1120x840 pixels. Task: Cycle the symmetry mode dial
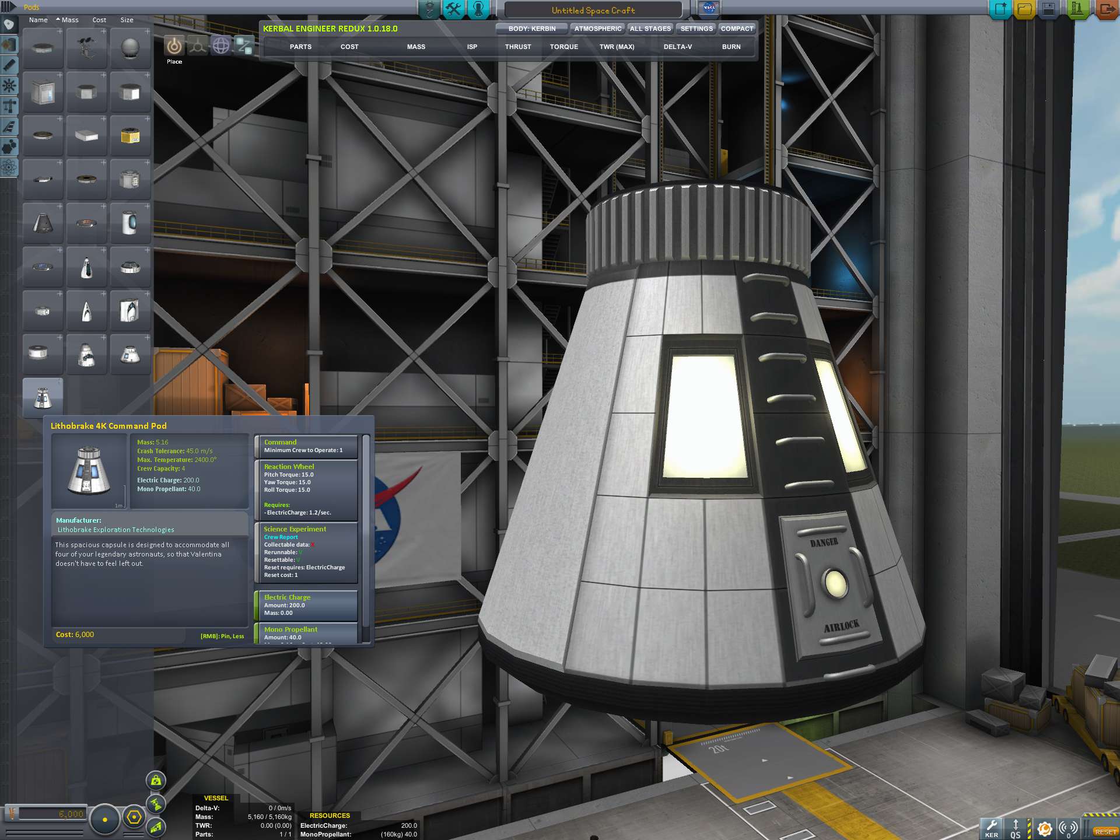105,819
